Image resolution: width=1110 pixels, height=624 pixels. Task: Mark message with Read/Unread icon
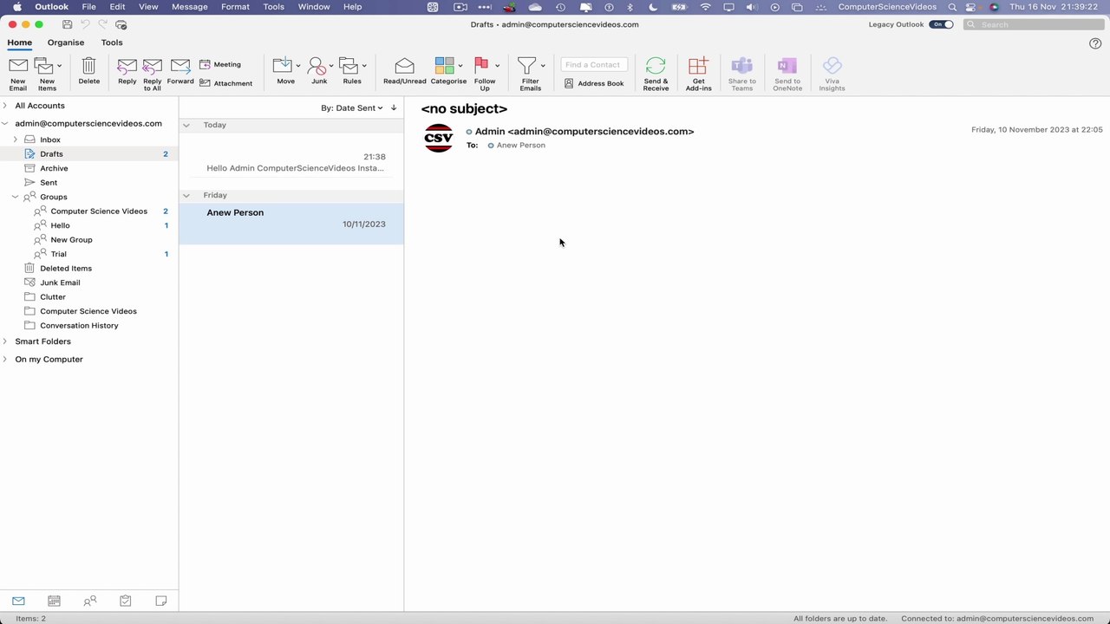click(404, 66)
